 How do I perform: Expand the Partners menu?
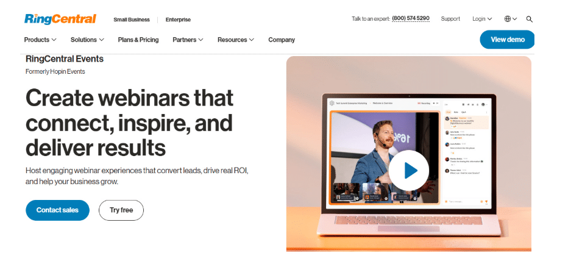(188, 40)
